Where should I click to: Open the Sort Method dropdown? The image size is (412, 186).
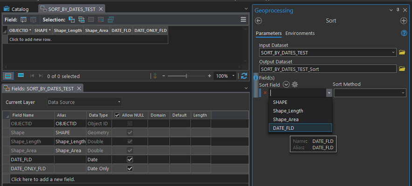[370, 93]
